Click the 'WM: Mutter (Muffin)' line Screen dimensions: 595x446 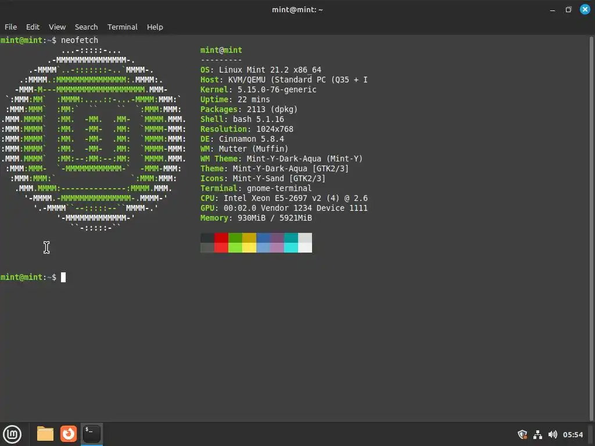pos(245,149)
